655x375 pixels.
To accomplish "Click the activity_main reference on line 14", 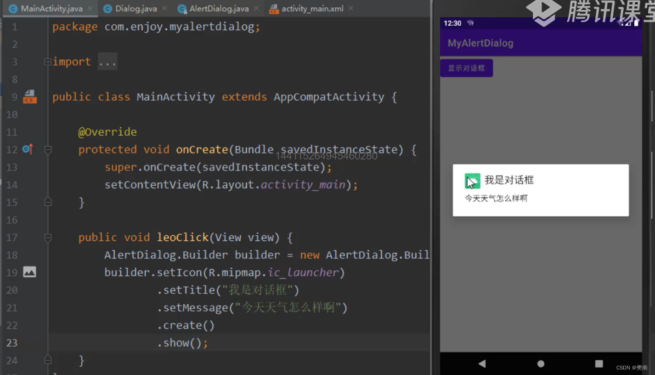I will [x=303, y=185].
